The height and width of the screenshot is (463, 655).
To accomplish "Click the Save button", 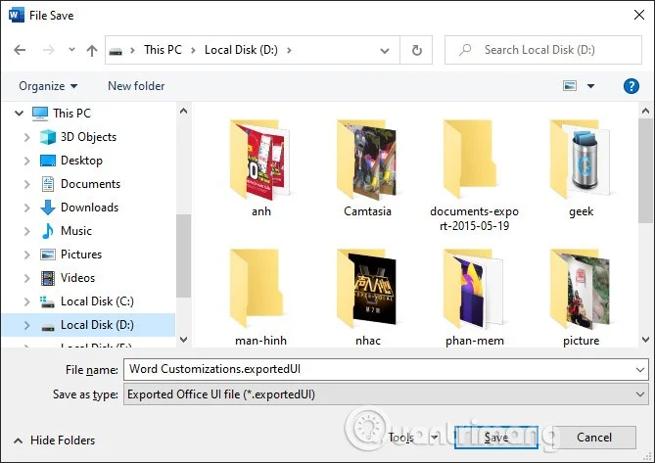I will (x=495, y=438).
